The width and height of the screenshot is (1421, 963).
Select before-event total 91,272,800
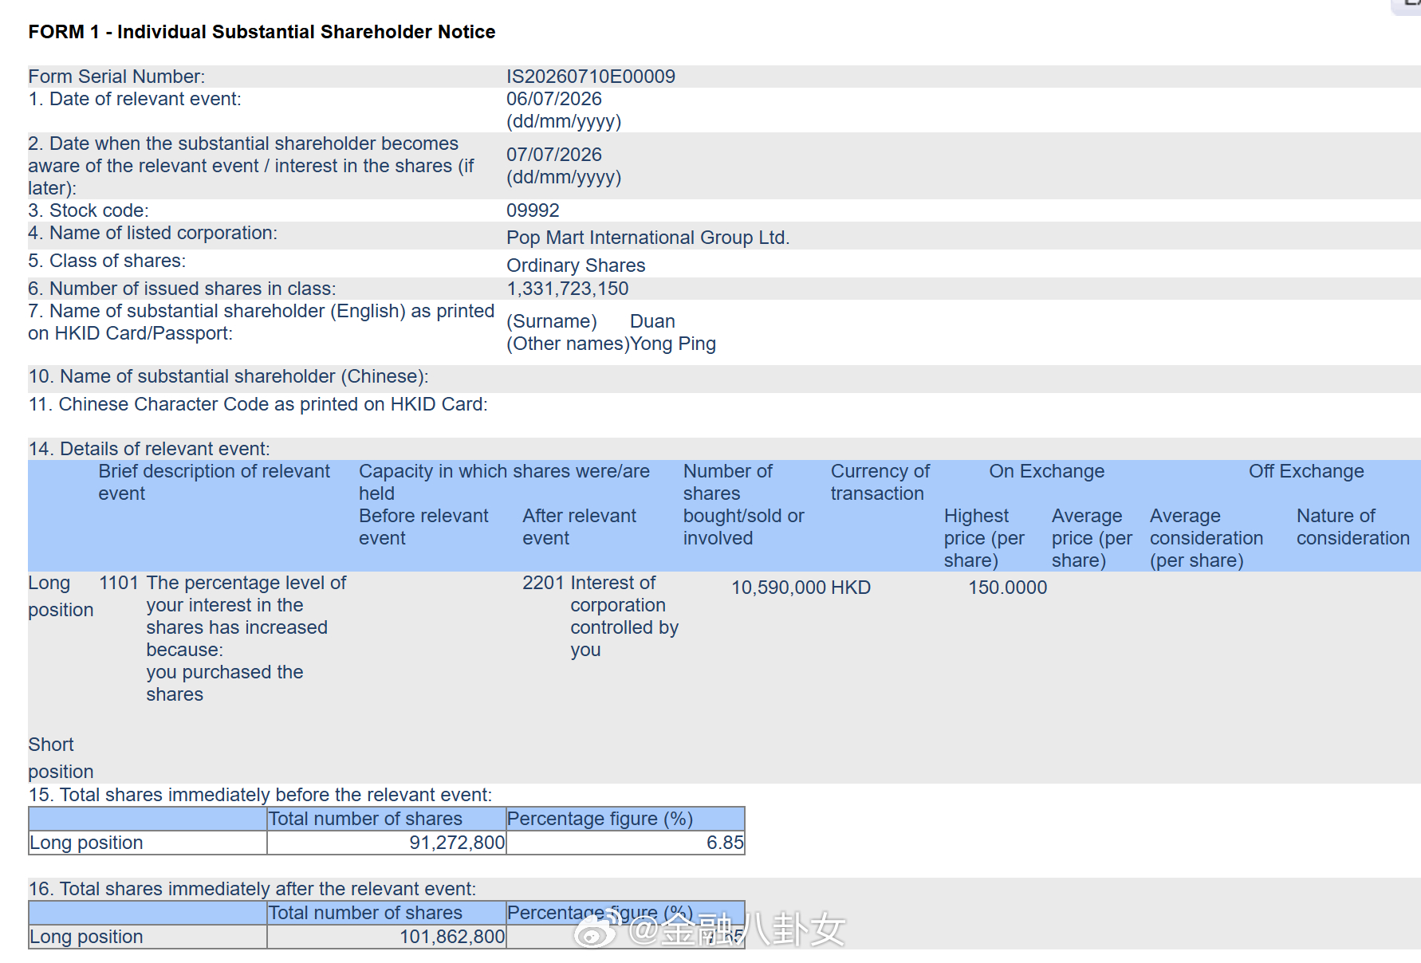[457, 843]
